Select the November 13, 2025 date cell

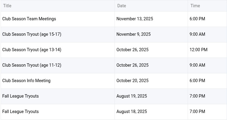pyautogui.click(x=135, y=19)
